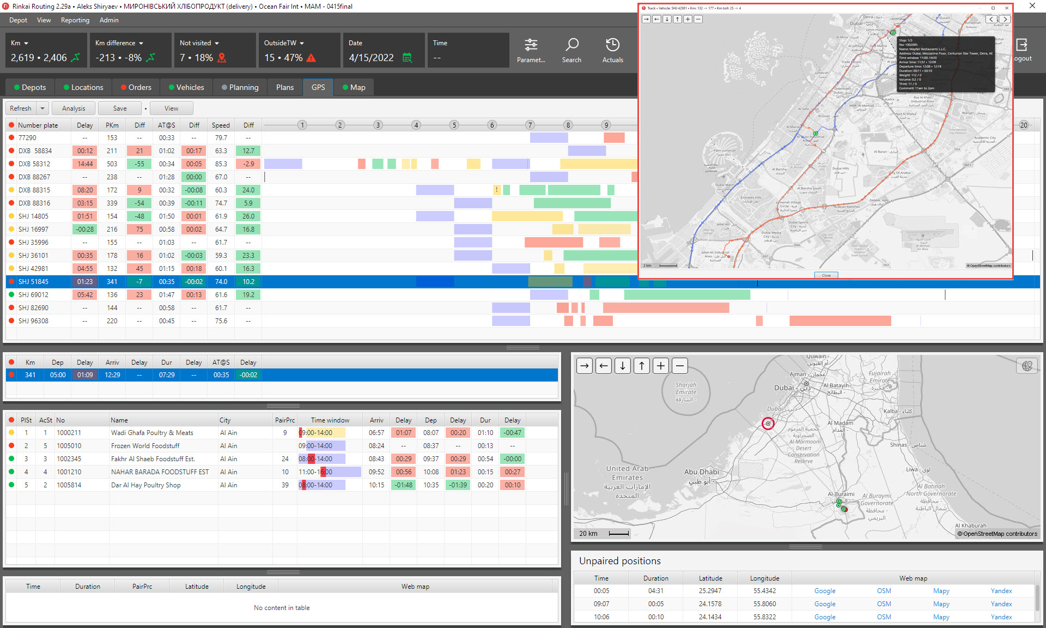Switch to the Vehicles tab

coord(186,87)
